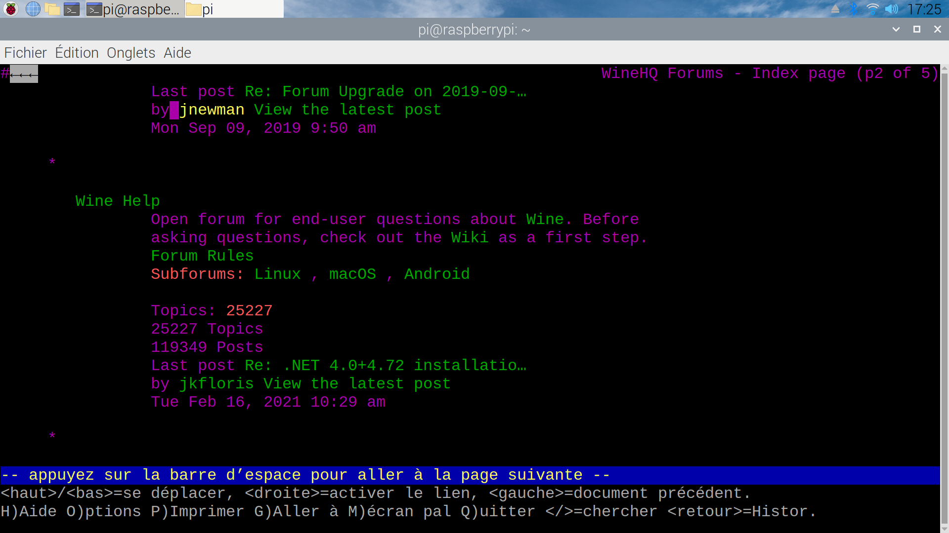Click the eject media tray icon
949x533 pixels.
835,9
